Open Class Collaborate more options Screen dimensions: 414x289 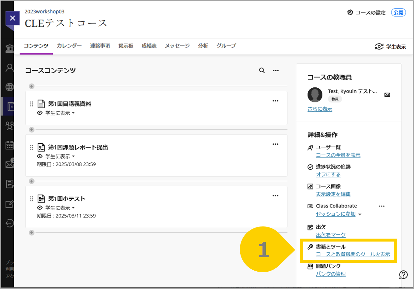tap(382, 206)
